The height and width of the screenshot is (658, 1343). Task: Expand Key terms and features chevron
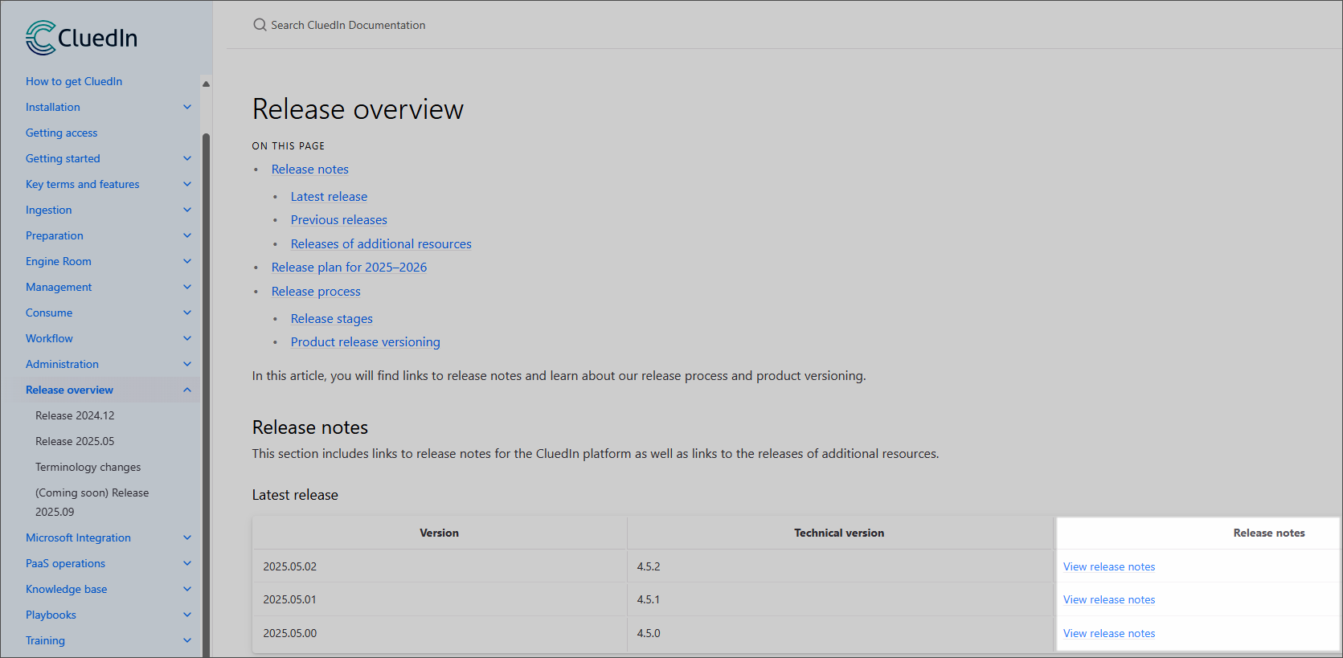coord(187,184)
